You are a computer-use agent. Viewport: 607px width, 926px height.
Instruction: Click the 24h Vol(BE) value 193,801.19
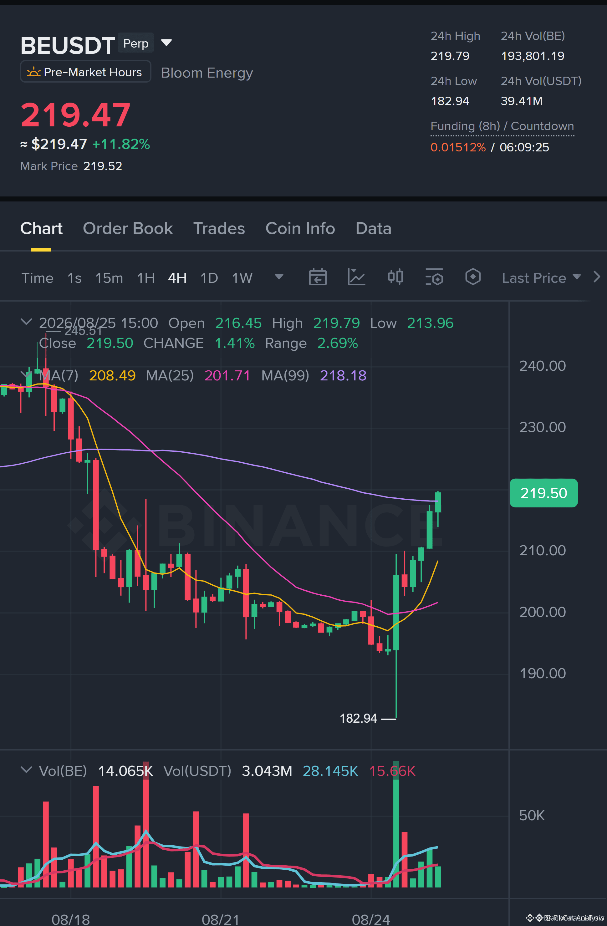click(532, 56)
